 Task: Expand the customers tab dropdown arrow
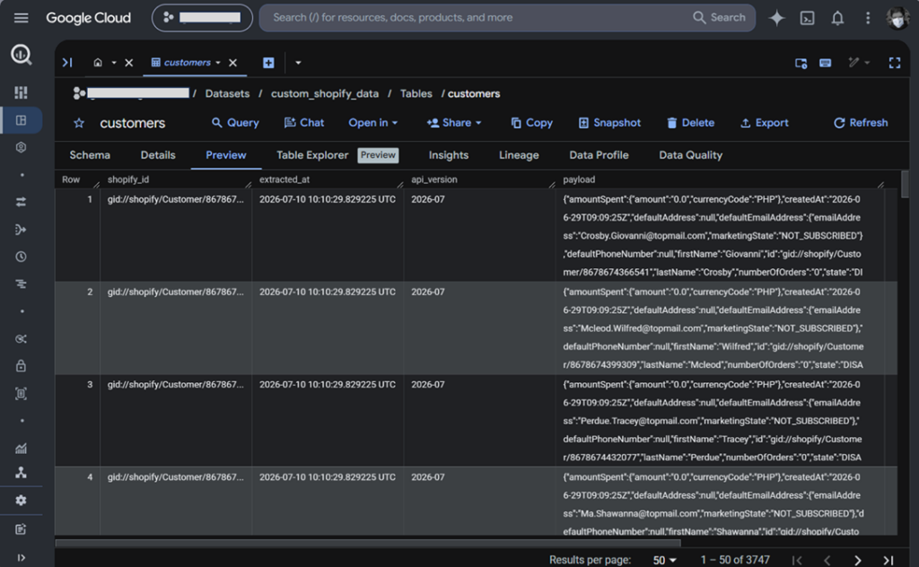tap(218, 62)
